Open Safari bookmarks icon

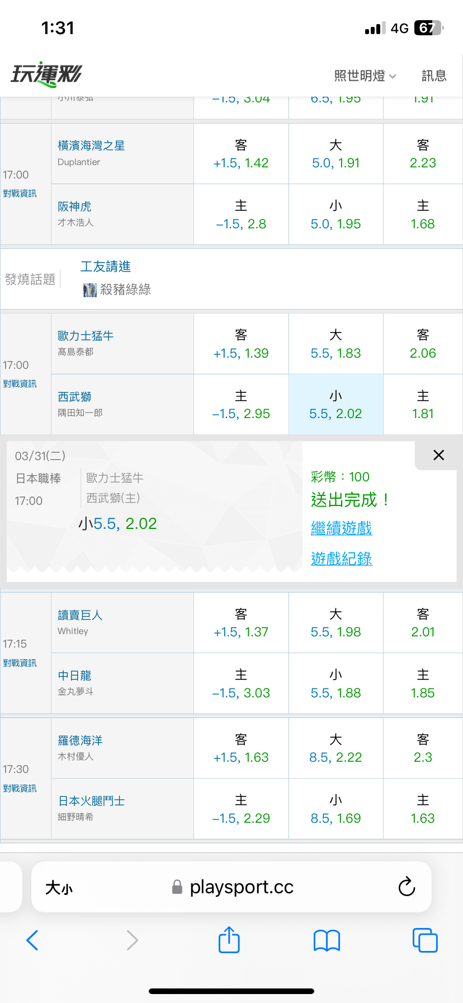[327, 940]
